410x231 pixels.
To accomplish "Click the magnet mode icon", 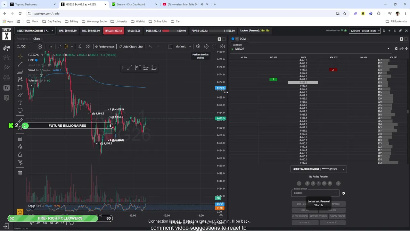I will coord(20,139).
